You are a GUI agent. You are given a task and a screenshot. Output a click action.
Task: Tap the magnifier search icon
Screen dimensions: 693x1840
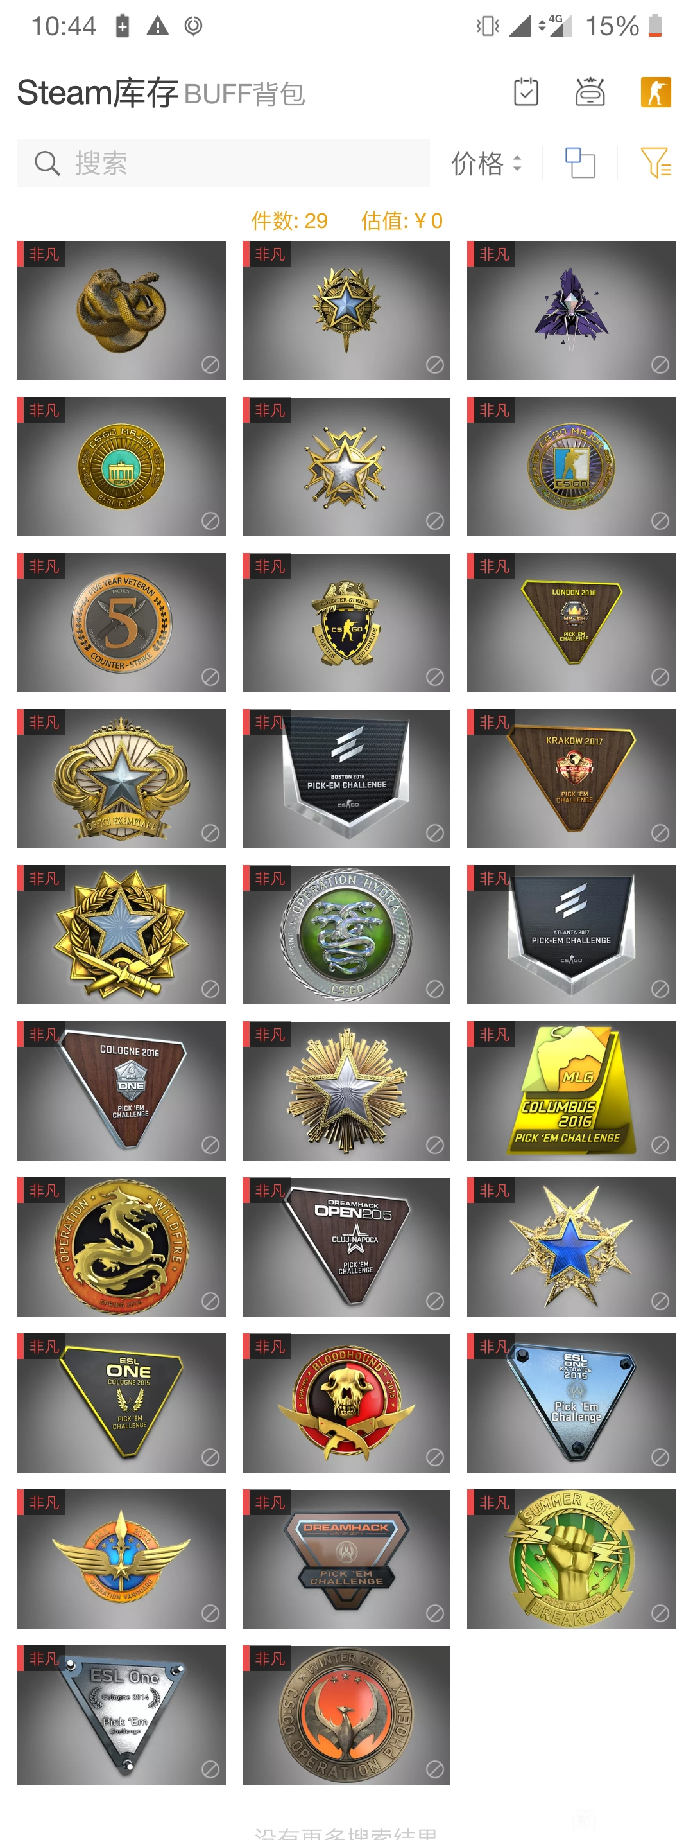(47, 164)
